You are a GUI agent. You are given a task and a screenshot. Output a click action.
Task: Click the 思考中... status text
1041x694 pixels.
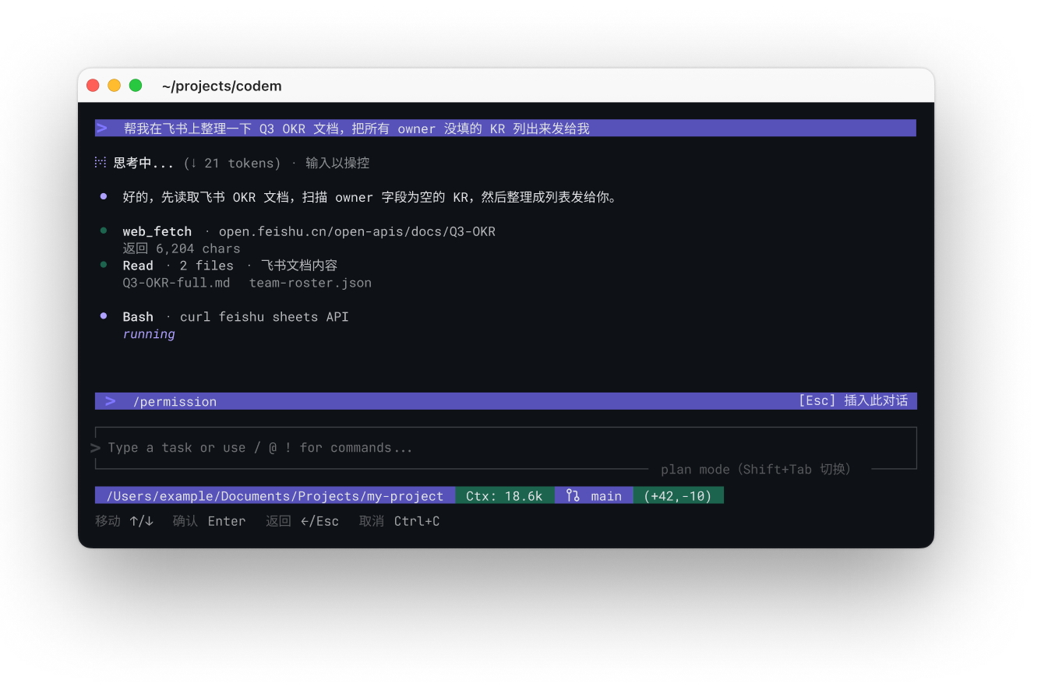pos(143,163)
